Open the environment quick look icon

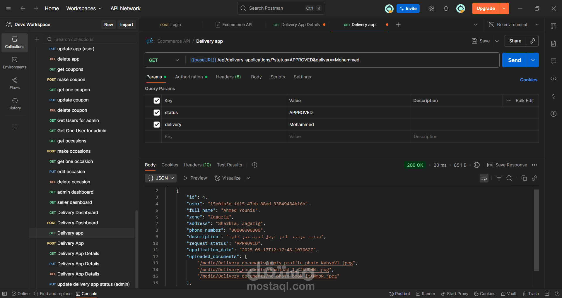[554, 26]
